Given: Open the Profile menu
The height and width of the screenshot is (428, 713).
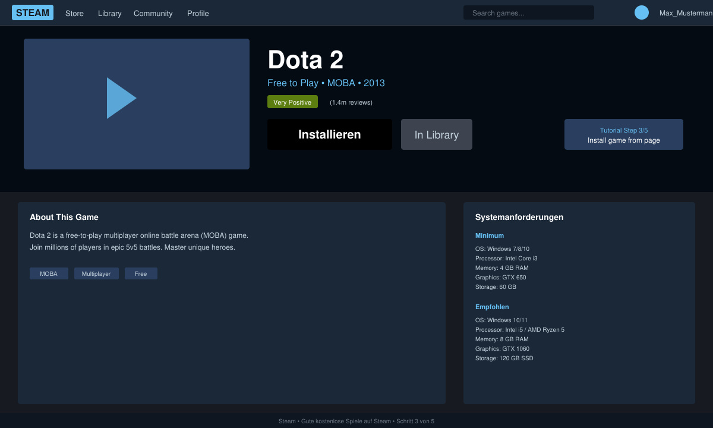Looking at the screenshot, I should (198, 13).
